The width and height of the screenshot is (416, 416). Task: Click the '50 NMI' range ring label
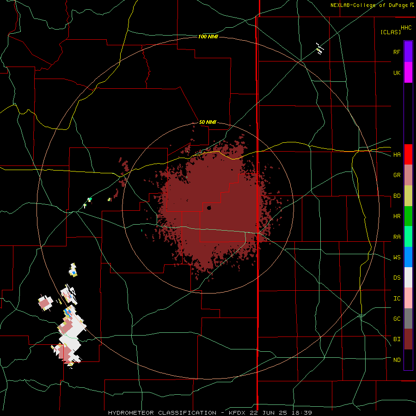[208, 122]
